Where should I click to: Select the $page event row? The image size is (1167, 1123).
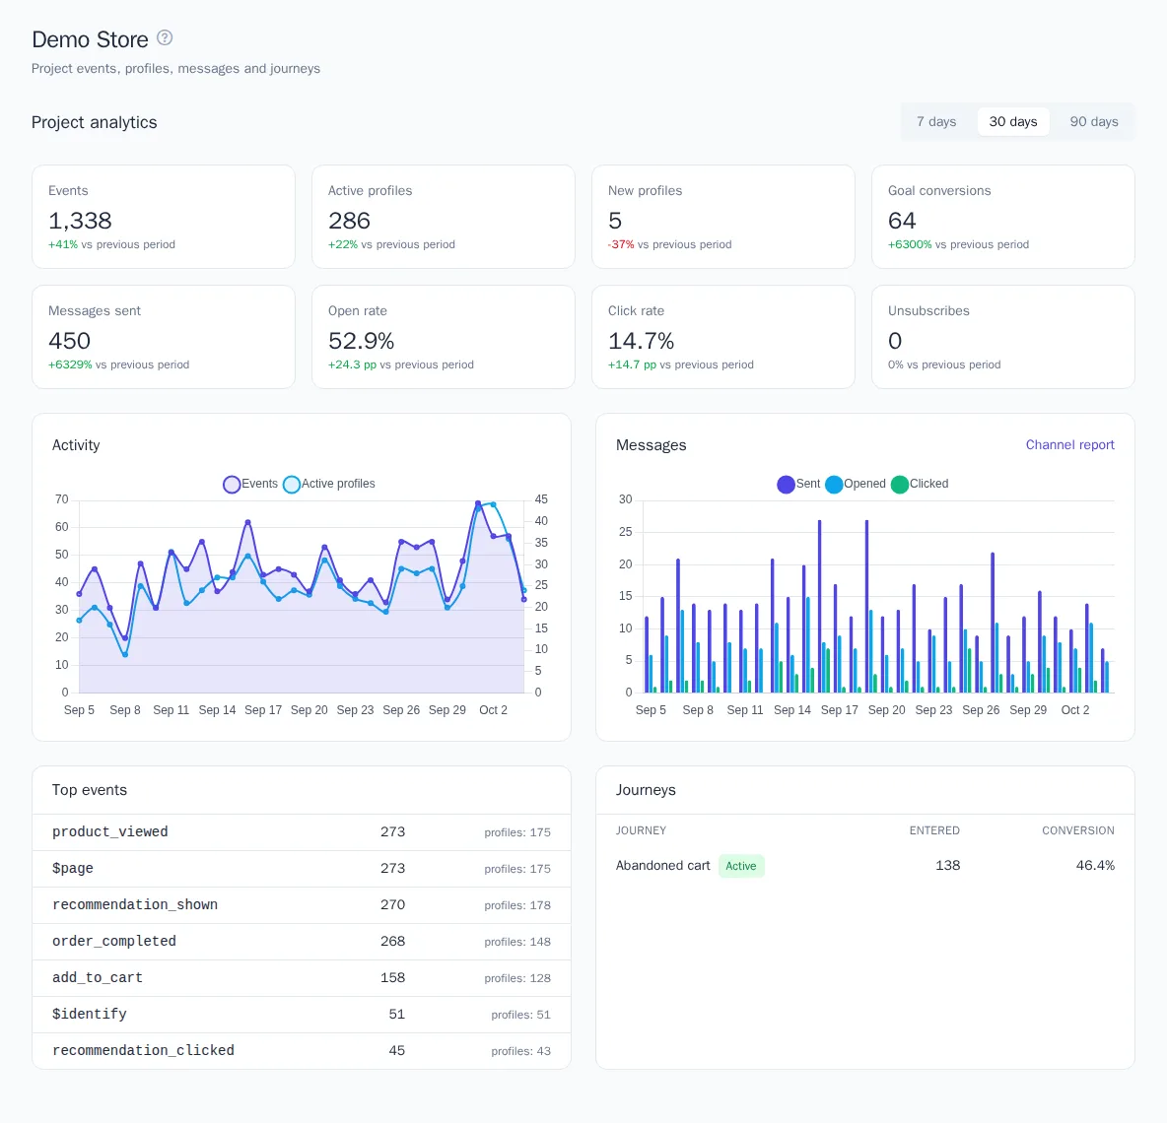point(302,869)
